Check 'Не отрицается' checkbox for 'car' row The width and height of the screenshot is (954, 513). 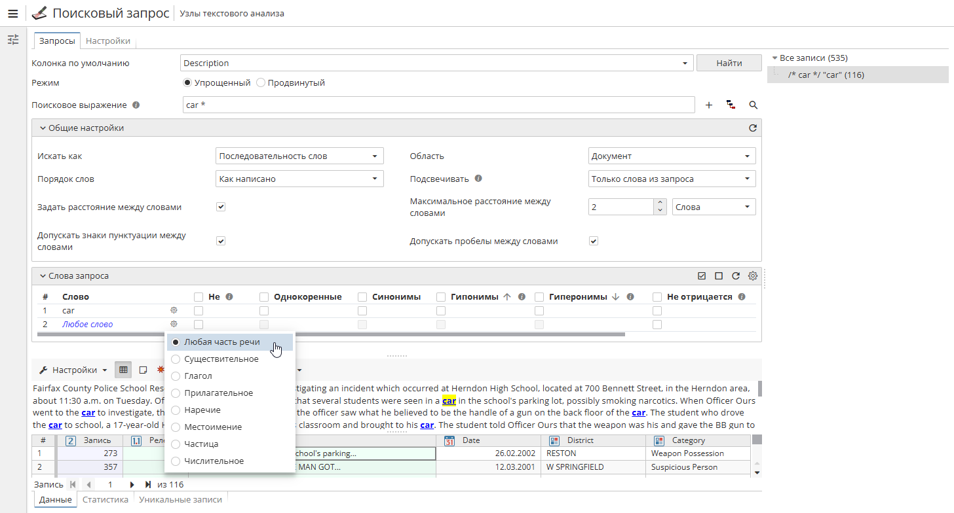(x=657, y=311)
